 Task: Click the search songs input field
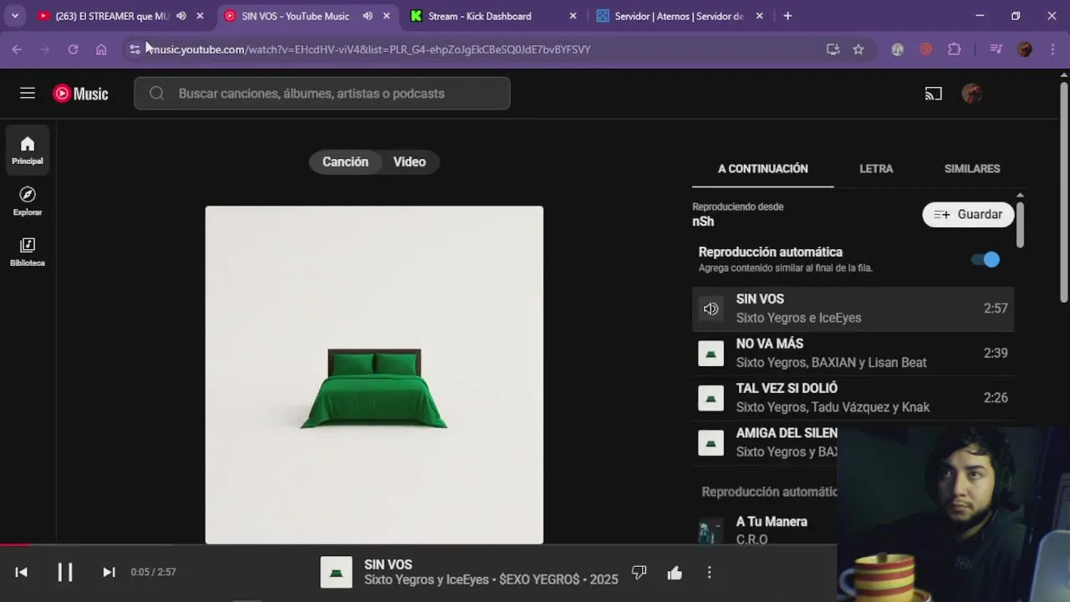coord(322,94)
